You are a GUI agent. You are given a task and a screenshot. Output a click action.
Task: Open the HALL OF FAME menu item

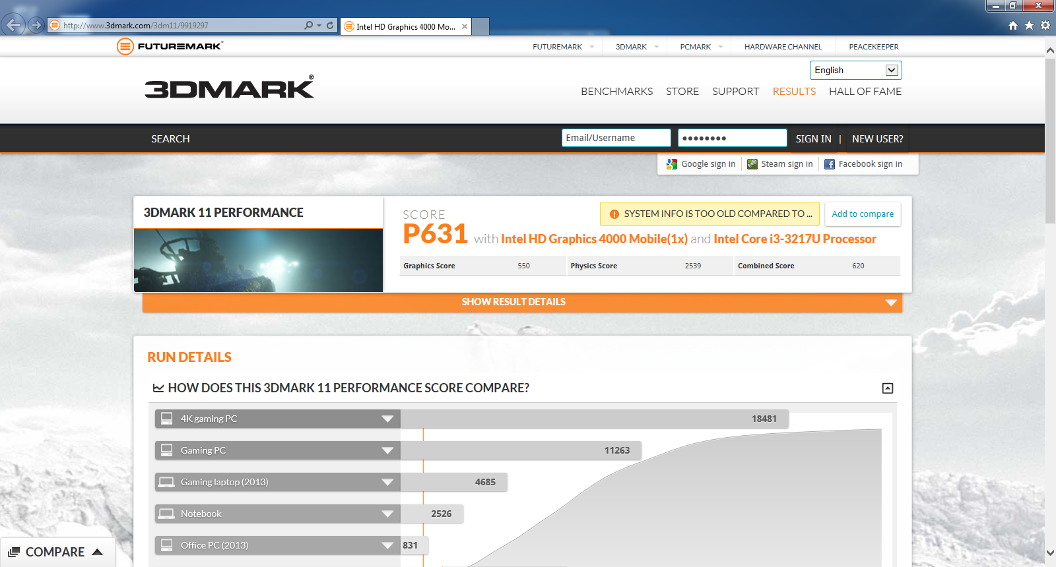(x=865, y=92)
